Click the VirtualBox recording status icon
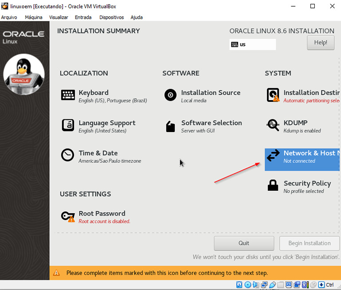The width and height of the screenshot is (341, 290). (297, 285)
